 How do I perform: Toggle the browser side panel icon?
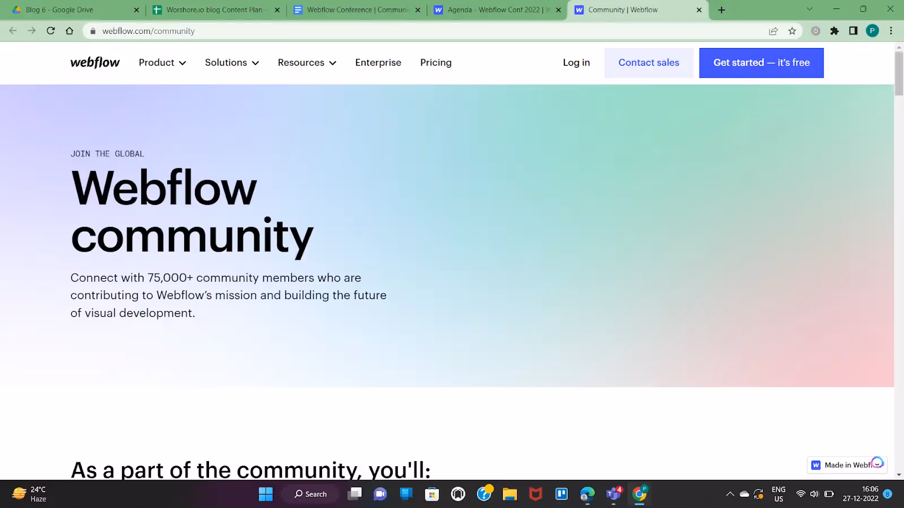click(853, 31)
